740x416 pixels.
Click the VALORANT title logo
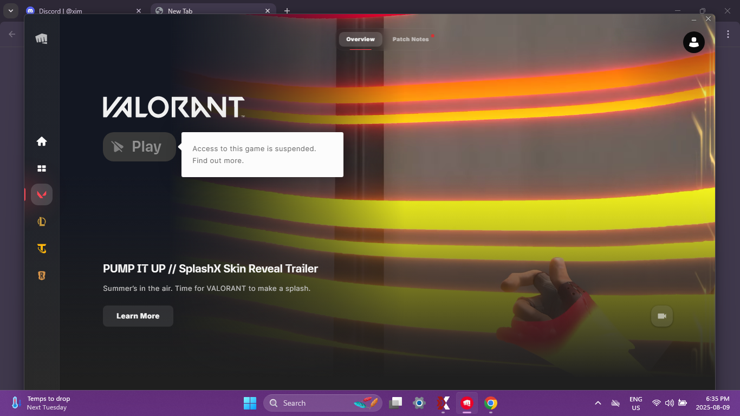[x=174, y=107]
